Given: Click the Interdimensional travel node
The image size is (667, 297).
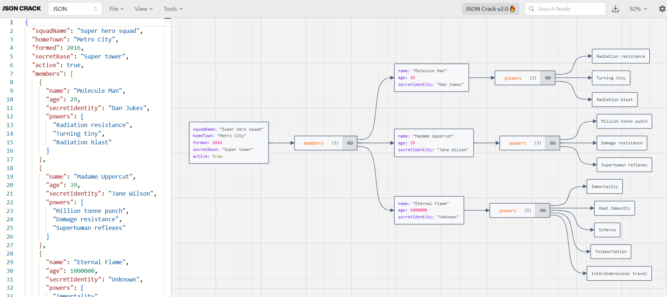Looking at the screenshot, I should [619, 274].
